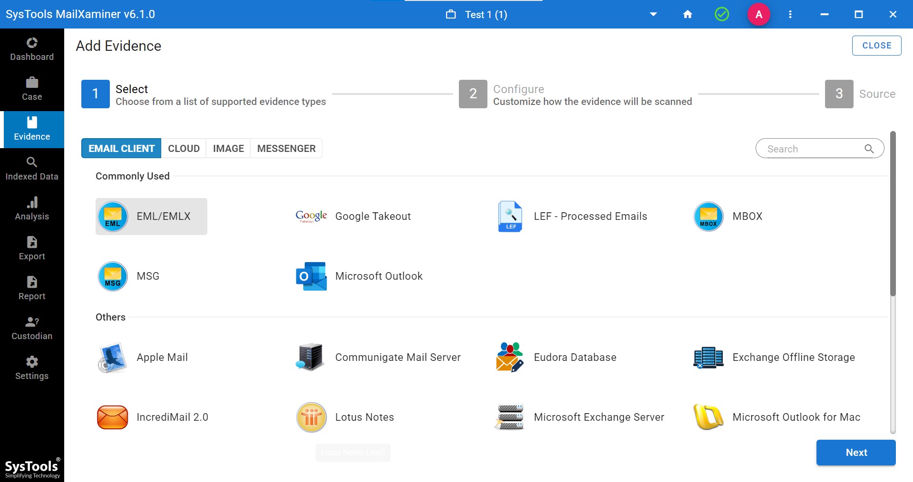The image size is (913, 482).
Task: Switch to the EMAIL CLIENT tab
Action: [x=121, y=149]
